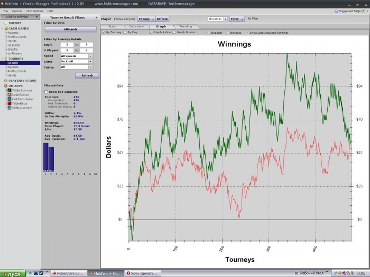
Task: Select Graph Buyins radio button
Action: [x=174, y=32]
